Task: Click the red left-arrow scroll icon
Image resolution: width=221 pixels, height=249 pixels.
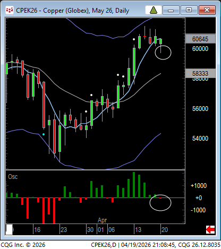Action: pos(210,230)
